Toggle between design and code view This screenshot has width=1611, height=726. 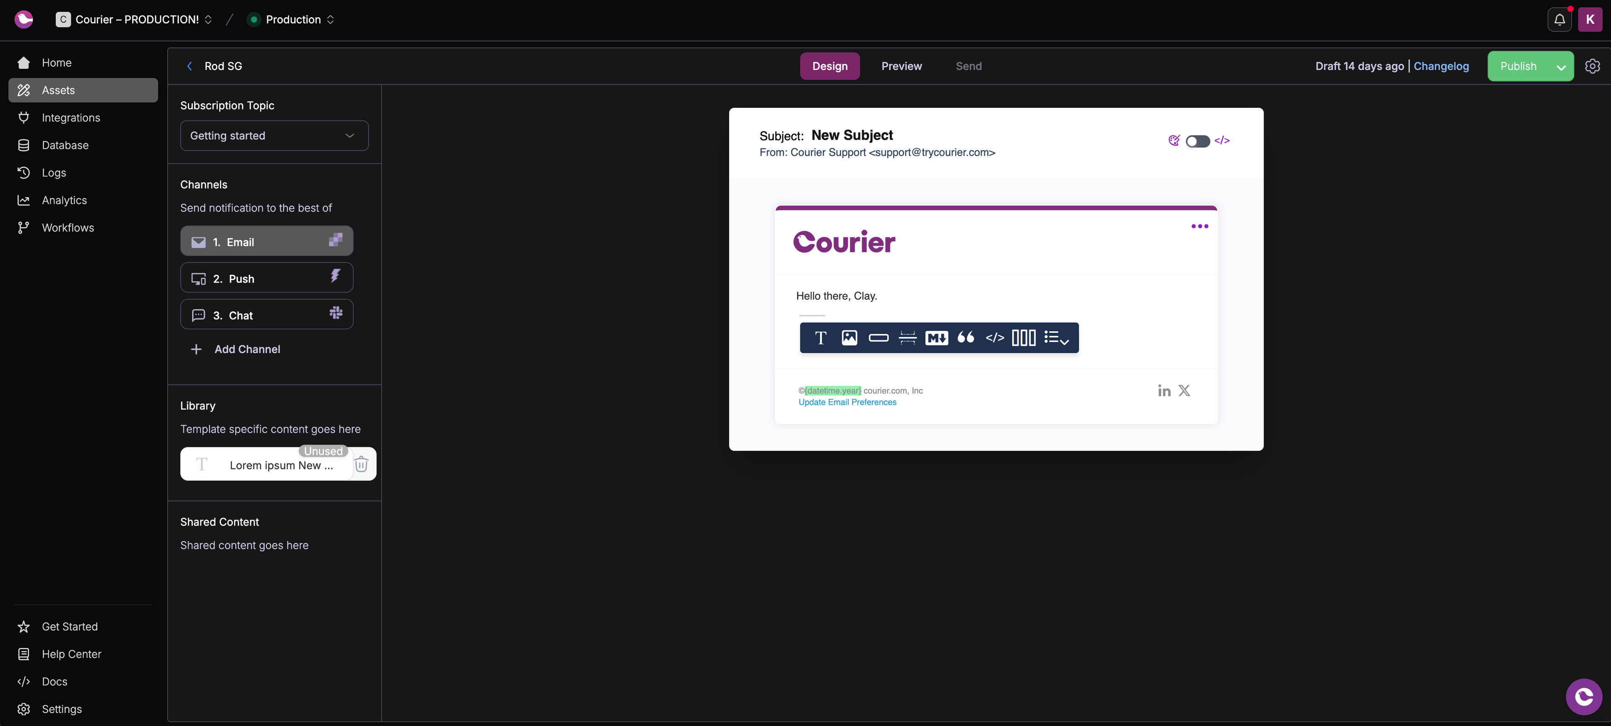[1197, 141]
